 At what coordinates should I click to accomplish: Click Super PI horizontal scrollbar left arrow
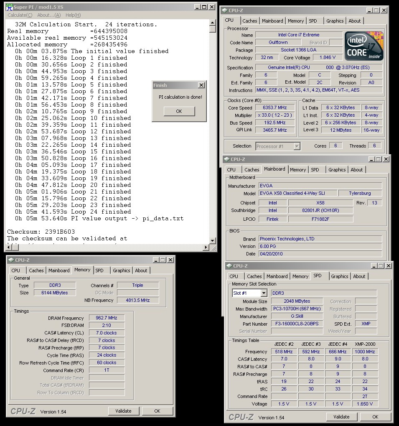point(9,247)
